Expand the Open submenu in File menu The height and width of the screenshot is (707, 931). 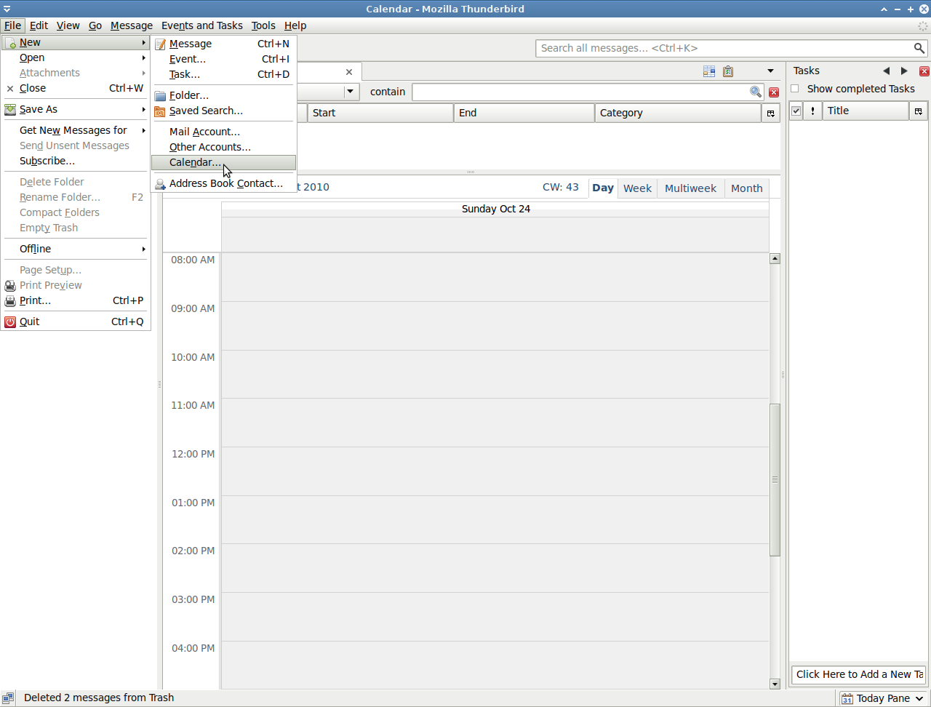pyautogui.click(x=76, y=57)
